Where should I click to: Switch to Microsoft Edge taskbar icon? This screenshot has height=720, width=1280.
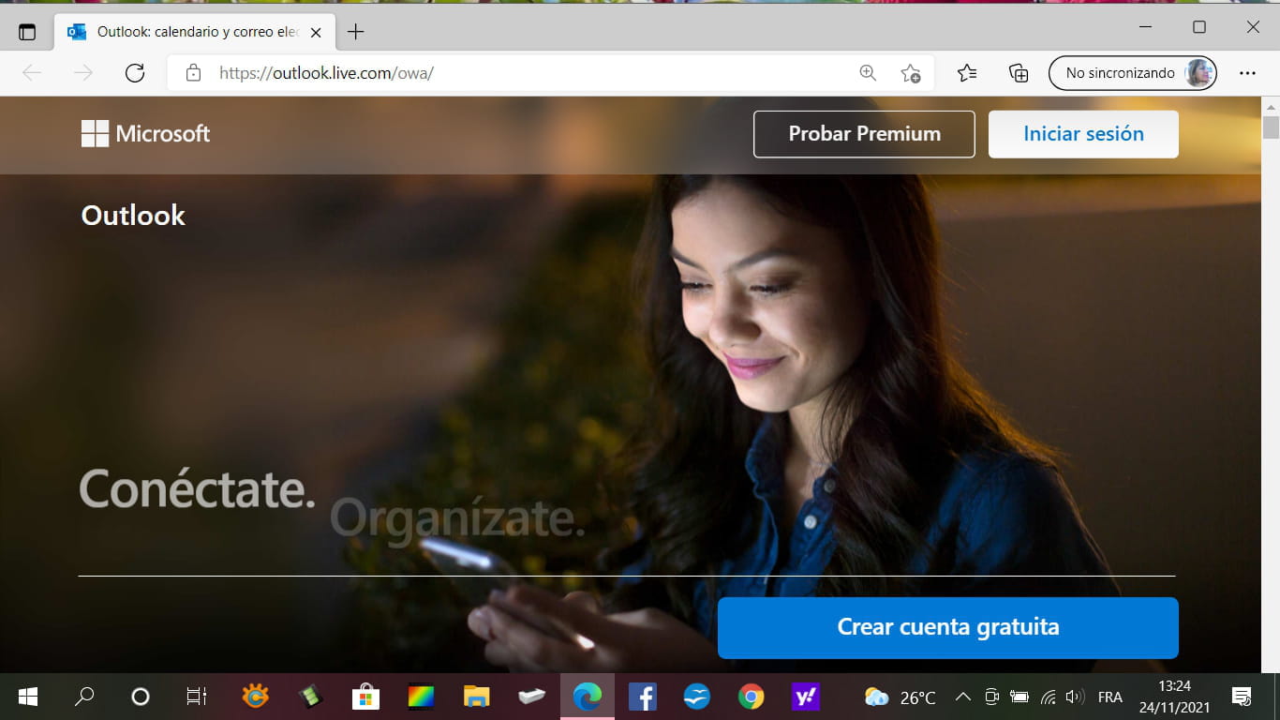pyautogui.click(x=588, y=697)
